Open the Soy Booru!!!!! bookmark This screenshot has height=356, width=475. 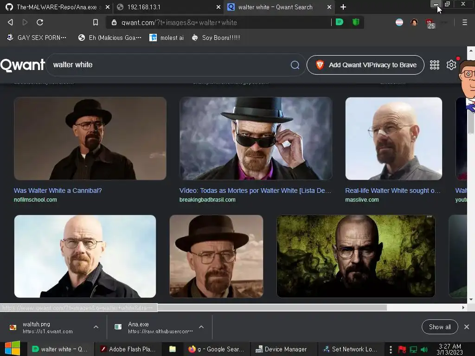[x=216, y=38]
